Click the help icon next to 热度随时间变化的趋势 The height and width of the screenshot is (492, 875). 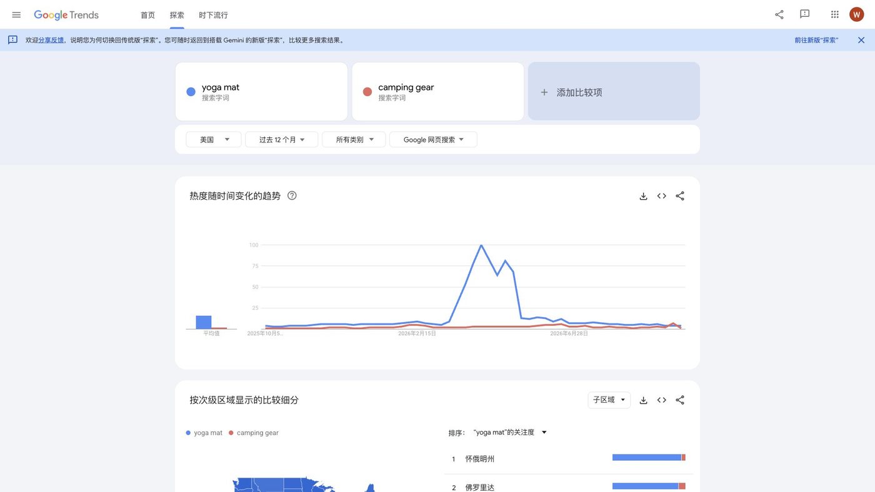292,195
